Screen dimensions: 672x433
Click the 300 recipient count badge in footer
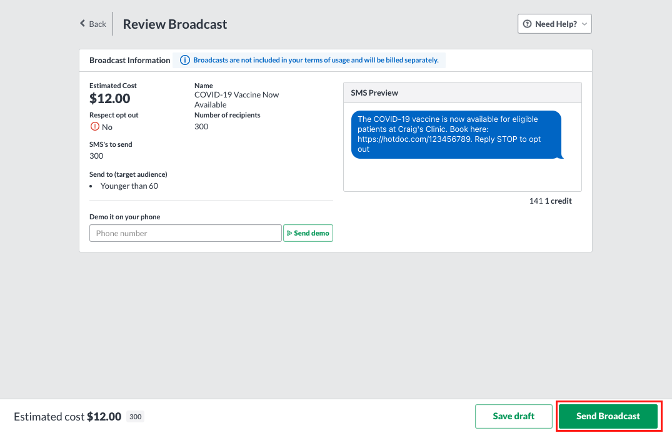pos(136,417)
